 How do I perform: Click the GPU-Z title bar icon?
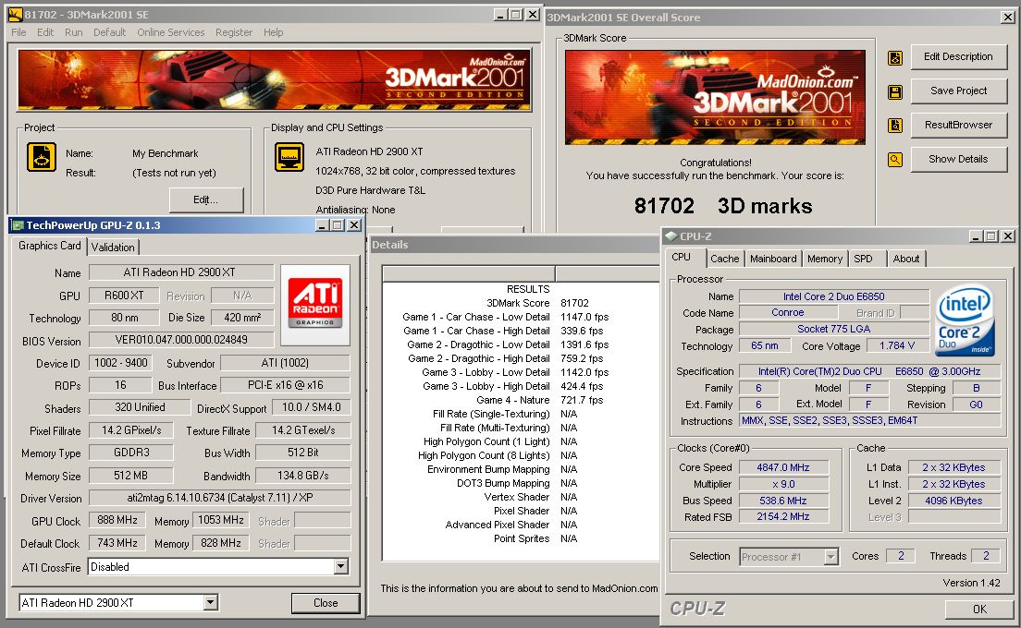18,225
